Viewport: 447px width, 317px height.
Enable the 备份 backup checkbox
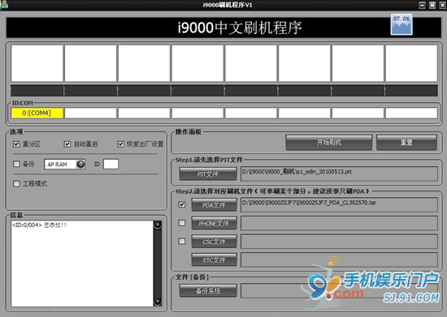[16, 164]
